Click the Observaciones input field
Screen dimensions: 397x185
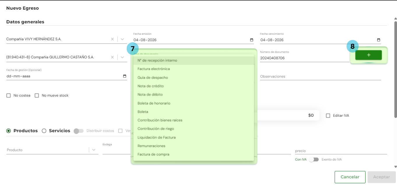point(320,76)
